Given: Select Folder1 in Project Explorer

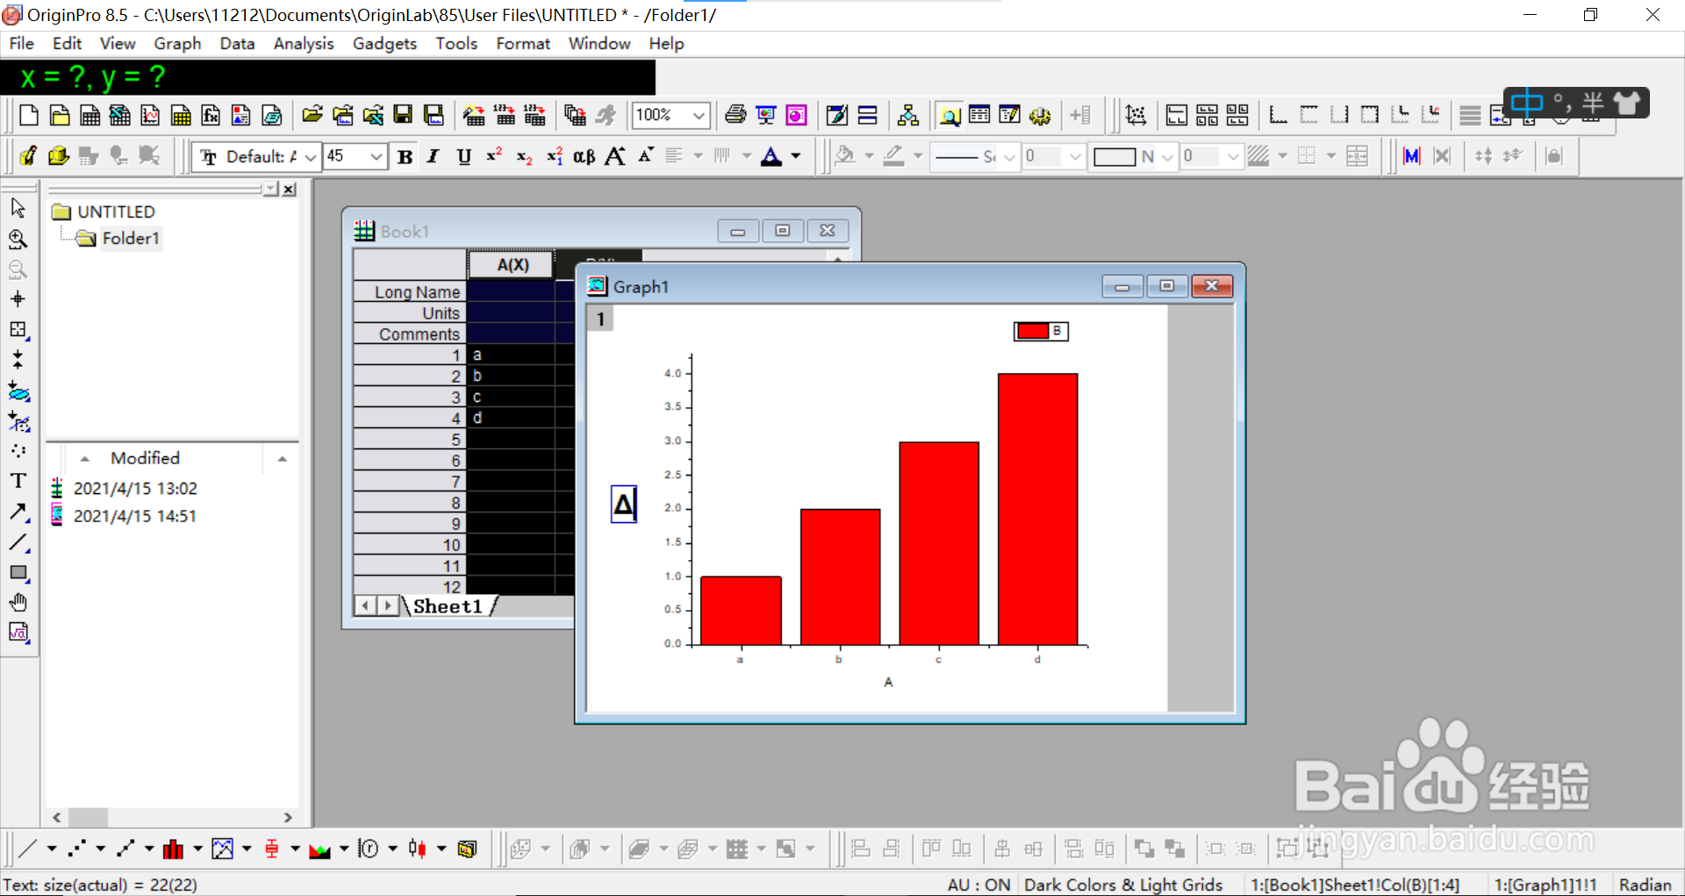Looking at the screenshot, I should [131, 238].
